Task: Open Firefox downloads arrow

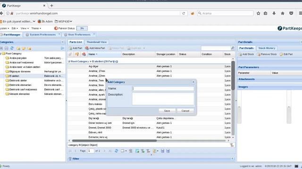Action: tap(274, 13)
